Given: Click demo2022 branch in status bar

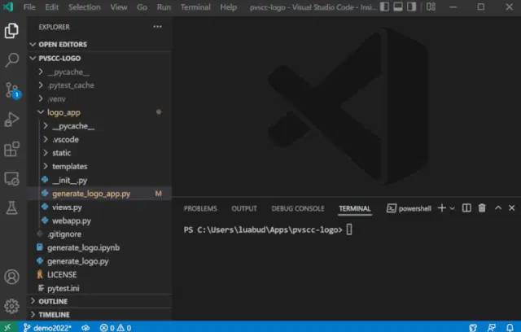Looking at the screenshot, I should [x=47, y=328].
